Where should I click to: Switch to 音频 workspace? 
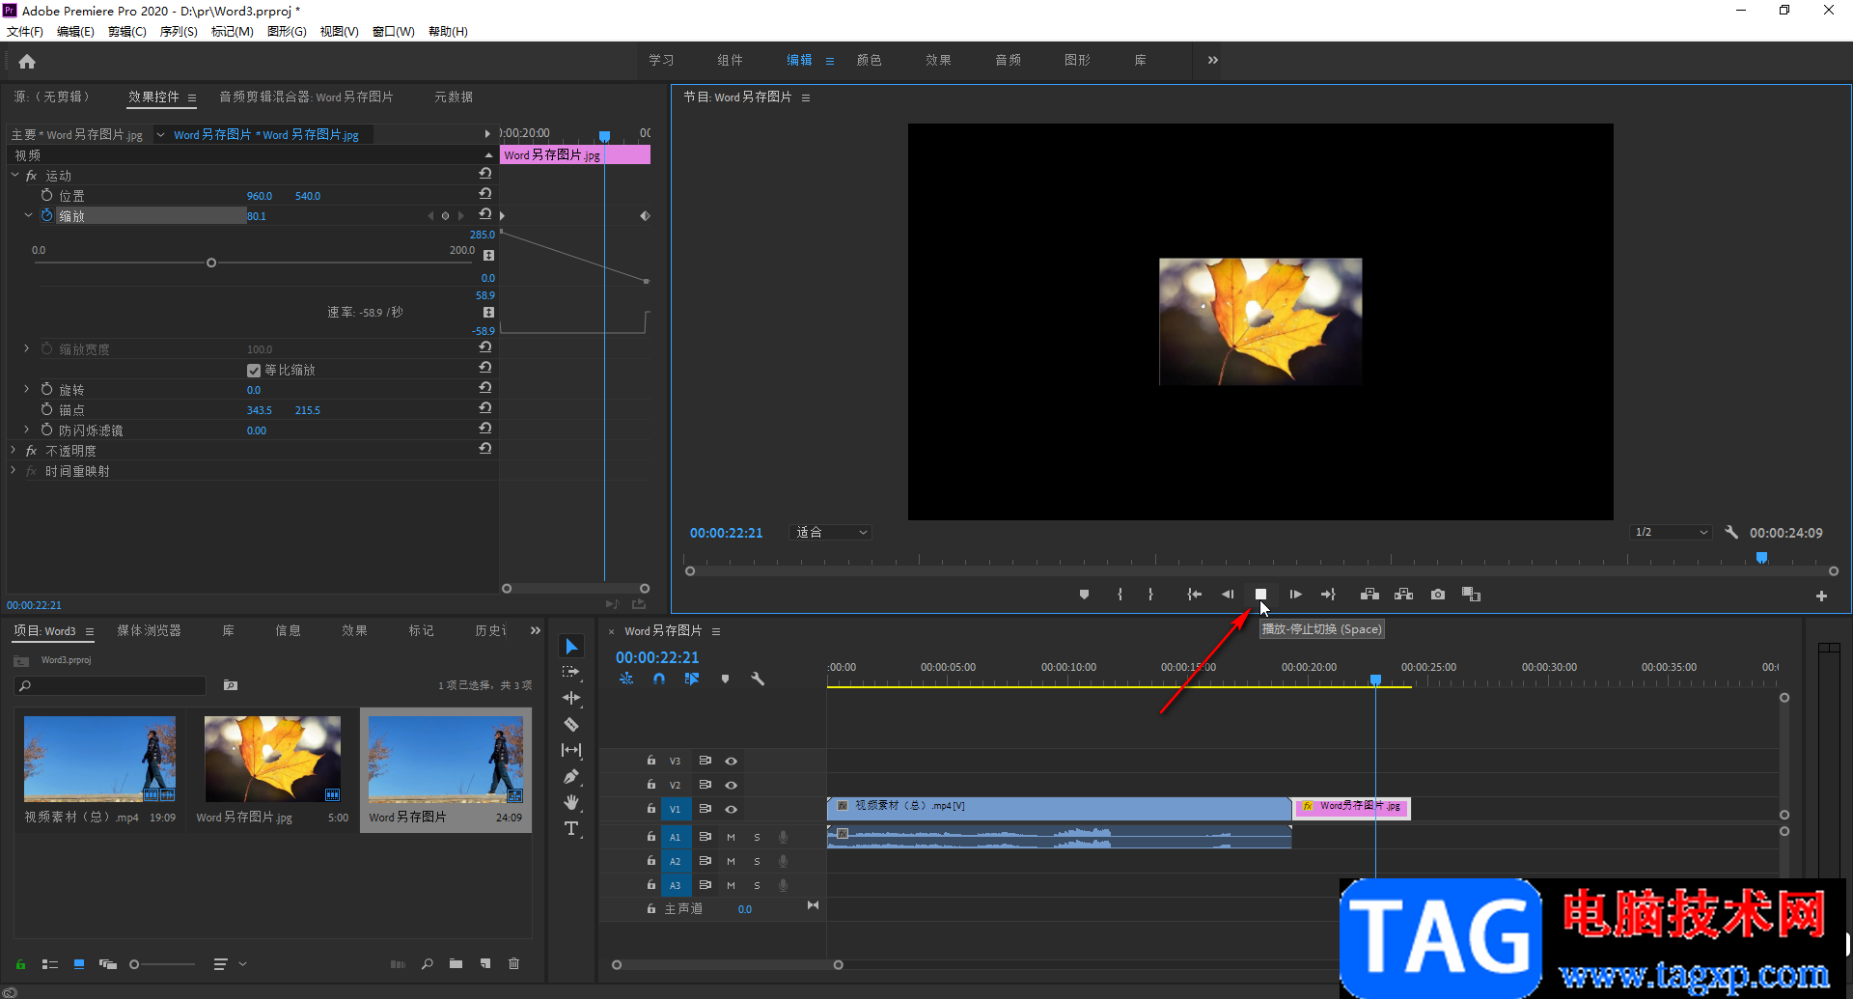tap(1008, 60)
